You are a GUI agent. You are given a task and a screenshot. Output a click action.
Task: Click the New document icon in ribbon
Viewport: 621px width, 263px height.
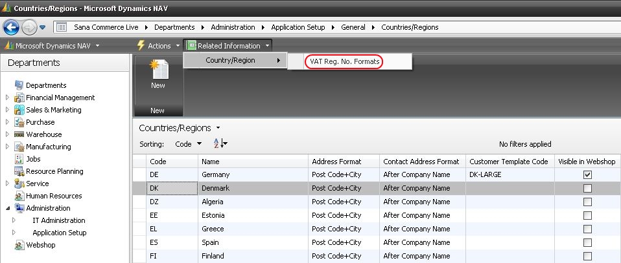point(158,70)
